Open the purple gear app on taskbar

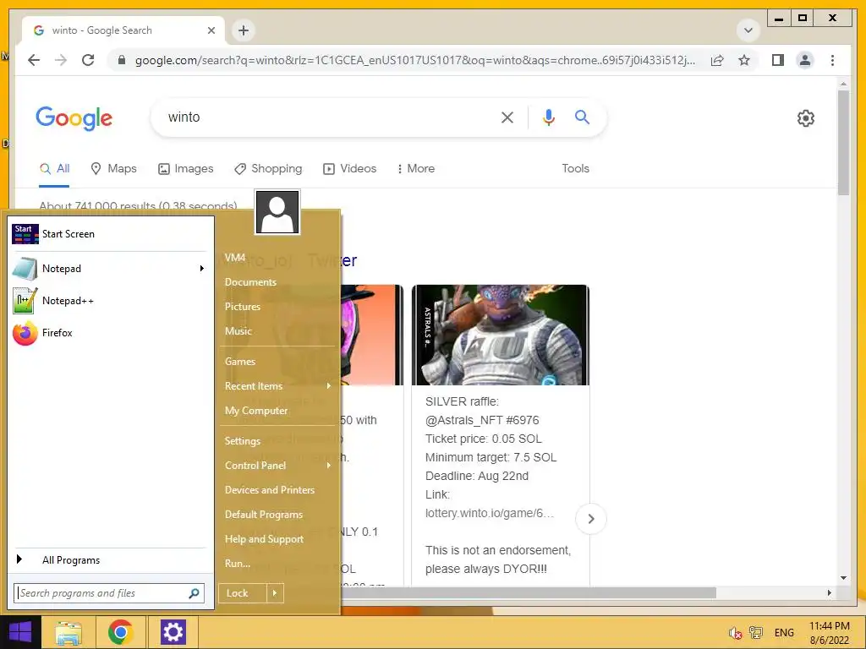173,632
